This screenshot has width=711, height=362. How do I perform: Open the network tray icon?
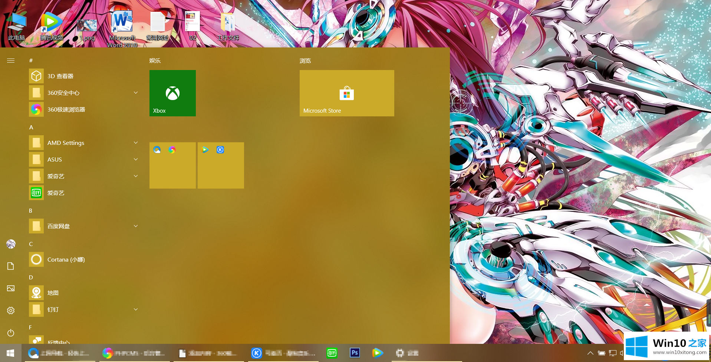pos(613,353)
